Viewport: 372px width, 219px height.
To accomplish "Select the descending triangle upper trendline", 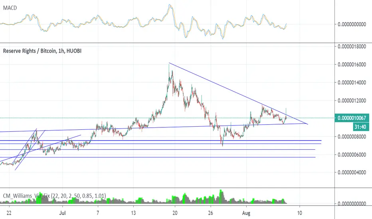I will coord(238,93).
